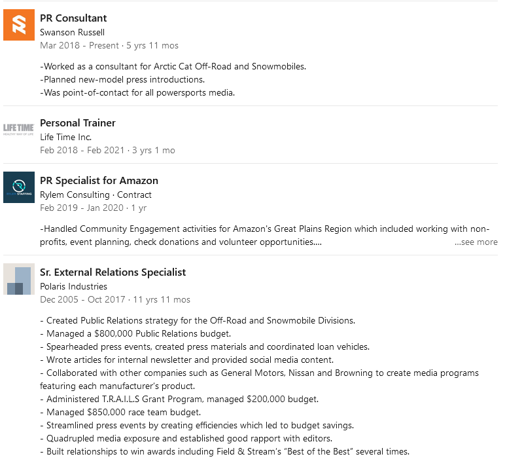Click the Rylem Staffing logo icon
The height and width of the screenshot is (465, 505).
coord(19,187)
